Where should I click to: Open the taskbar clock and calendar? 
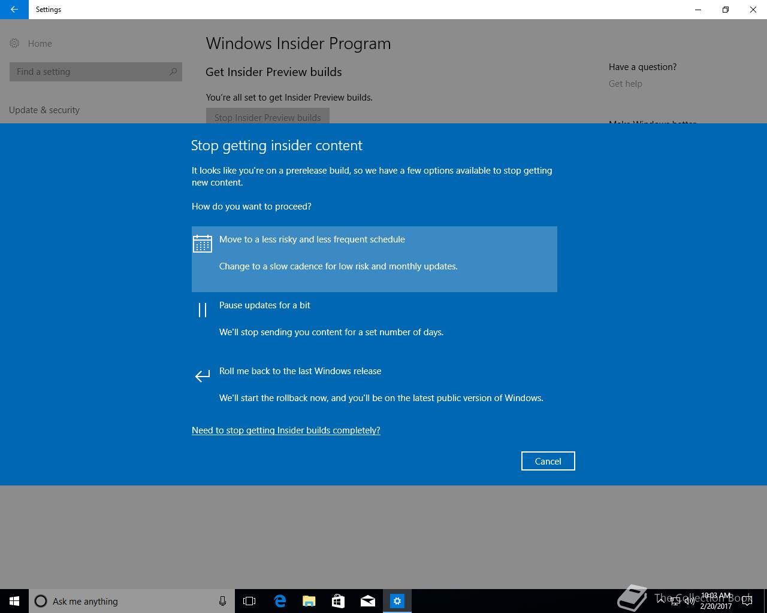click(x=716, y=601)
